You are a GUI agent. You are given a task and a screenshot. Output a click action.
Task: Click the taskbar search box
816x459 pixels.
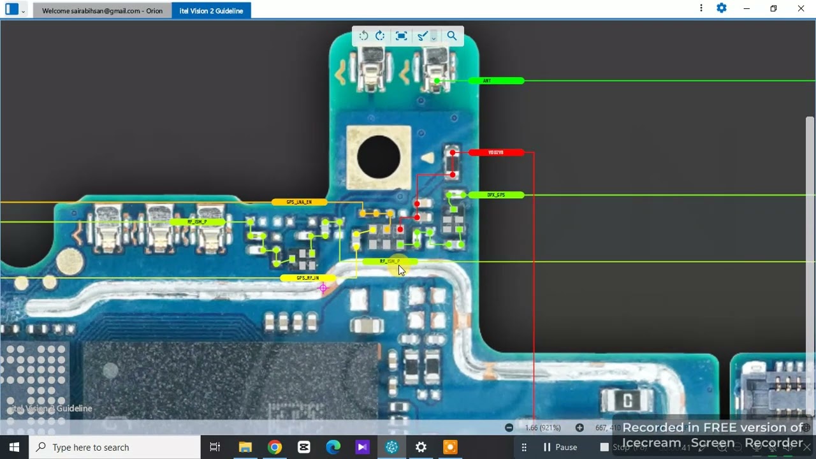click(x=115, y=447)
